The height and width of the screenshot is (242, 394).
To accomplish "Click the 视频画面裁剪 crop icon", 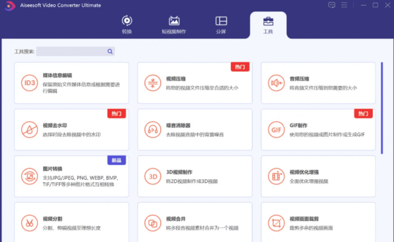I will (276, 222).
